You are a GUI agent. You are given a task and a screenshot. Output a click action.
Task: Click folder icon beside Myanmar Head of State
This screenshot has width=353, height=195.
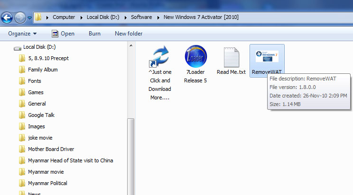[x=22, y=160]
